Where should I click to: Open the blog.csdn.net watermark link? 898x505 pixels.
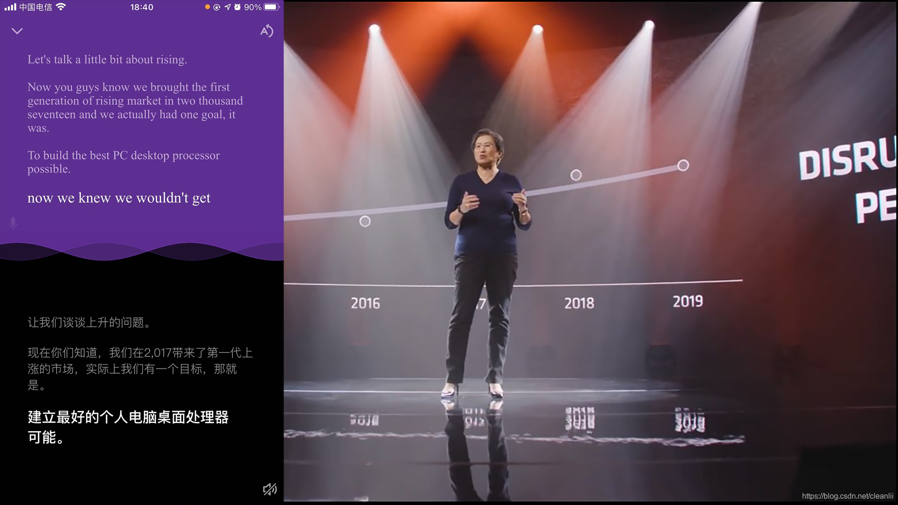[847, 496]
